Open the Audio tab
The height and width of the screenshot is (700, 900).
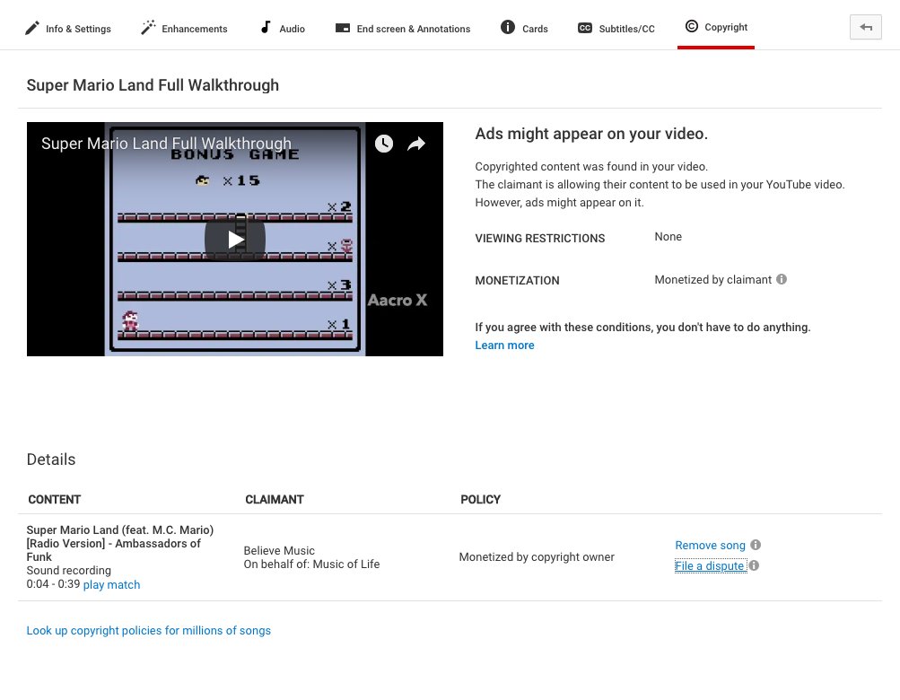(283, 28)
